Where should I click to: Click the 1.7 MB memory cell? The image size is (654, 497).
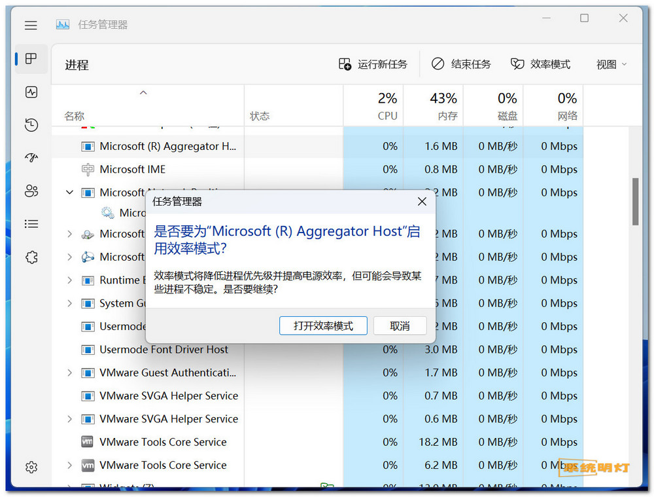(x=434, y=373)
